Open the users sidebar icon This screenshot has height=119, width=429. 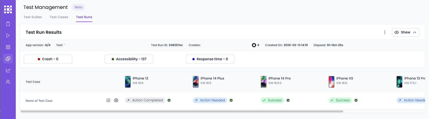(8, 82)
